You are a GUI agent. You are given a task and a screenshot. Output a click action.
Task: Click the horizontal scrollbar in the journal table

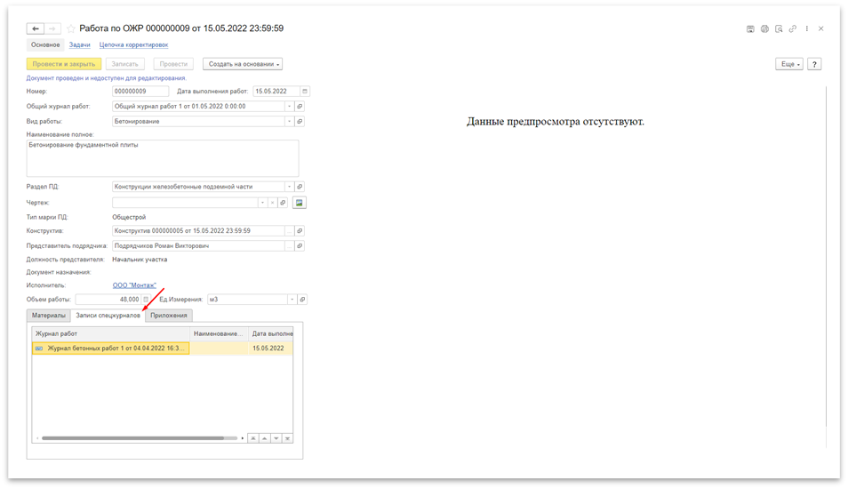[133, 438]
